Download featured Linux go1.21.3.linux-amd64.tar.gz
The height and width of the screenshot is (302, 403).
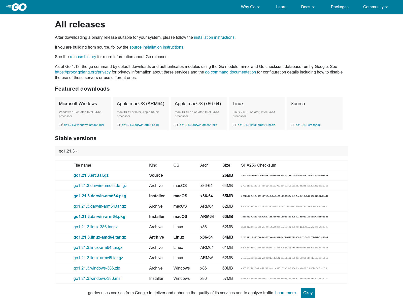tap(256, 125)
